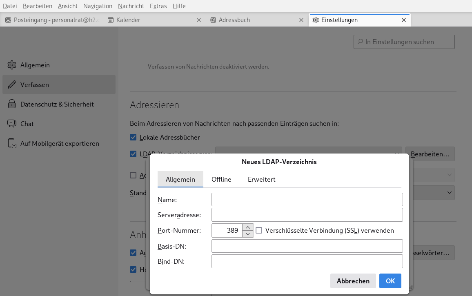This screenshot has height=296, width=472.
Task: Enable the SSL encrypted connection checkbox
Action: [x=259, y=231]
